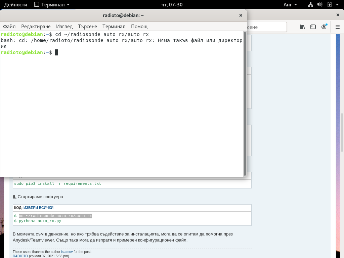This screenshot has width=344, height=258.
Task: Open volume icon in top bar
Action: [x=320, y=5]
